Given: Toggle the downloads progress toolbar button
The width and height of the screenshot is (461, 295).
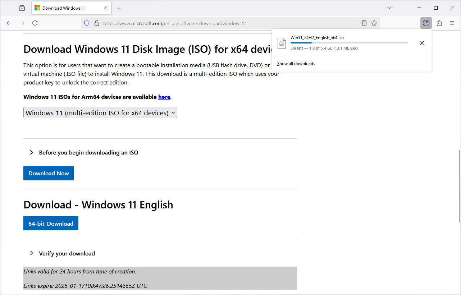Looking at the screenshot, I should pos(426,23).
